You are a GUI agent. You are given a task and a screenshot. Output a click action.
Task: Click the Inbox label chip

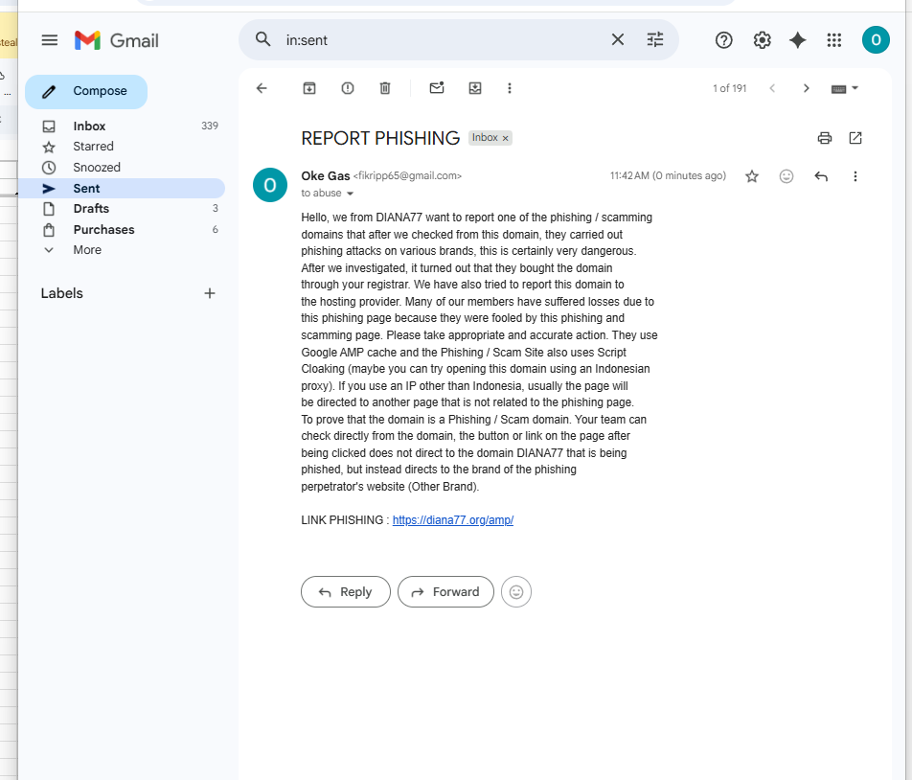(x=485, y=138)
